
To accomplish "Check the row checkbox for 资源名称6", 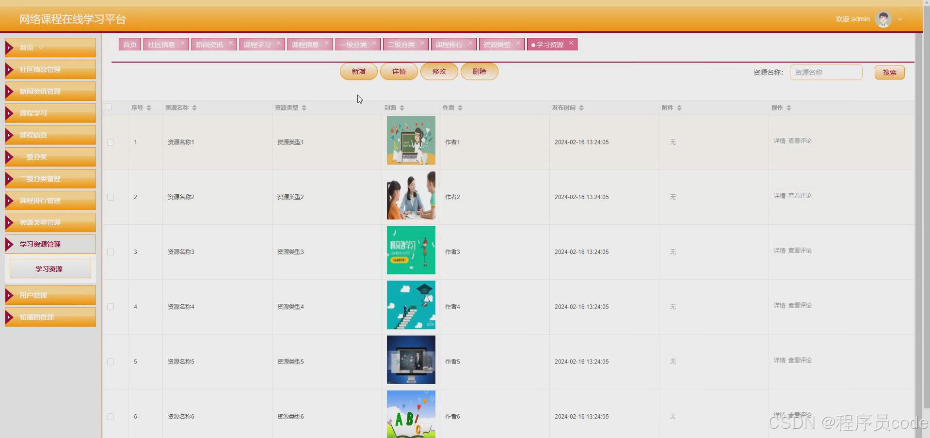I will [x=111, y=417].
